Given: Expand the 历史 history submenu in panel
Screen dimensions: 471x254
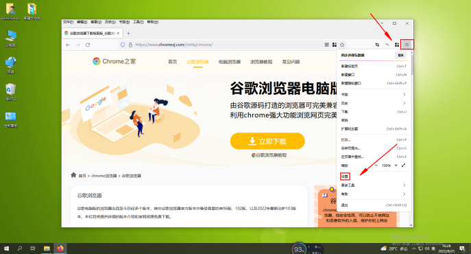Looking at the screenshot, I should pos(374,103).
